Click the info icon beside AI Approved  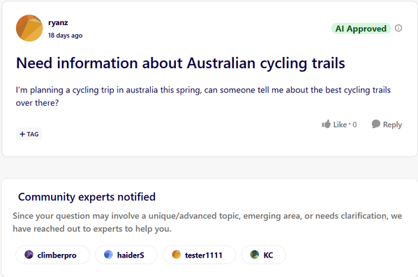398,28
